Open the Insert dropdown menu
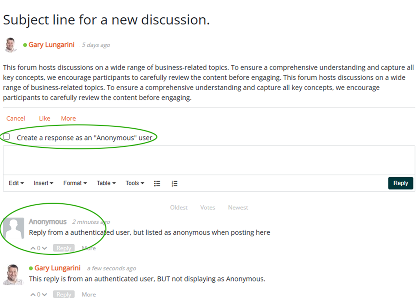The height and width of the screenshot is (307, 419). tap(43, 183)
